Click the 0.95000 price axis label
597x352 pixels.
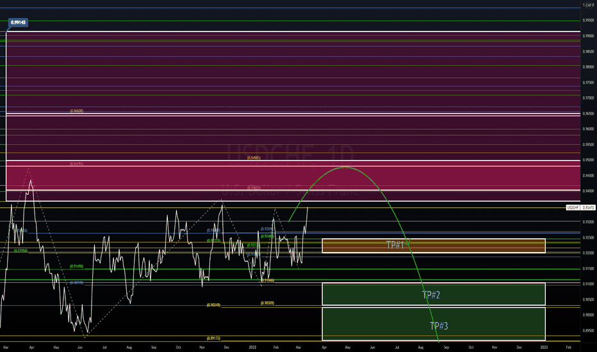588,160
